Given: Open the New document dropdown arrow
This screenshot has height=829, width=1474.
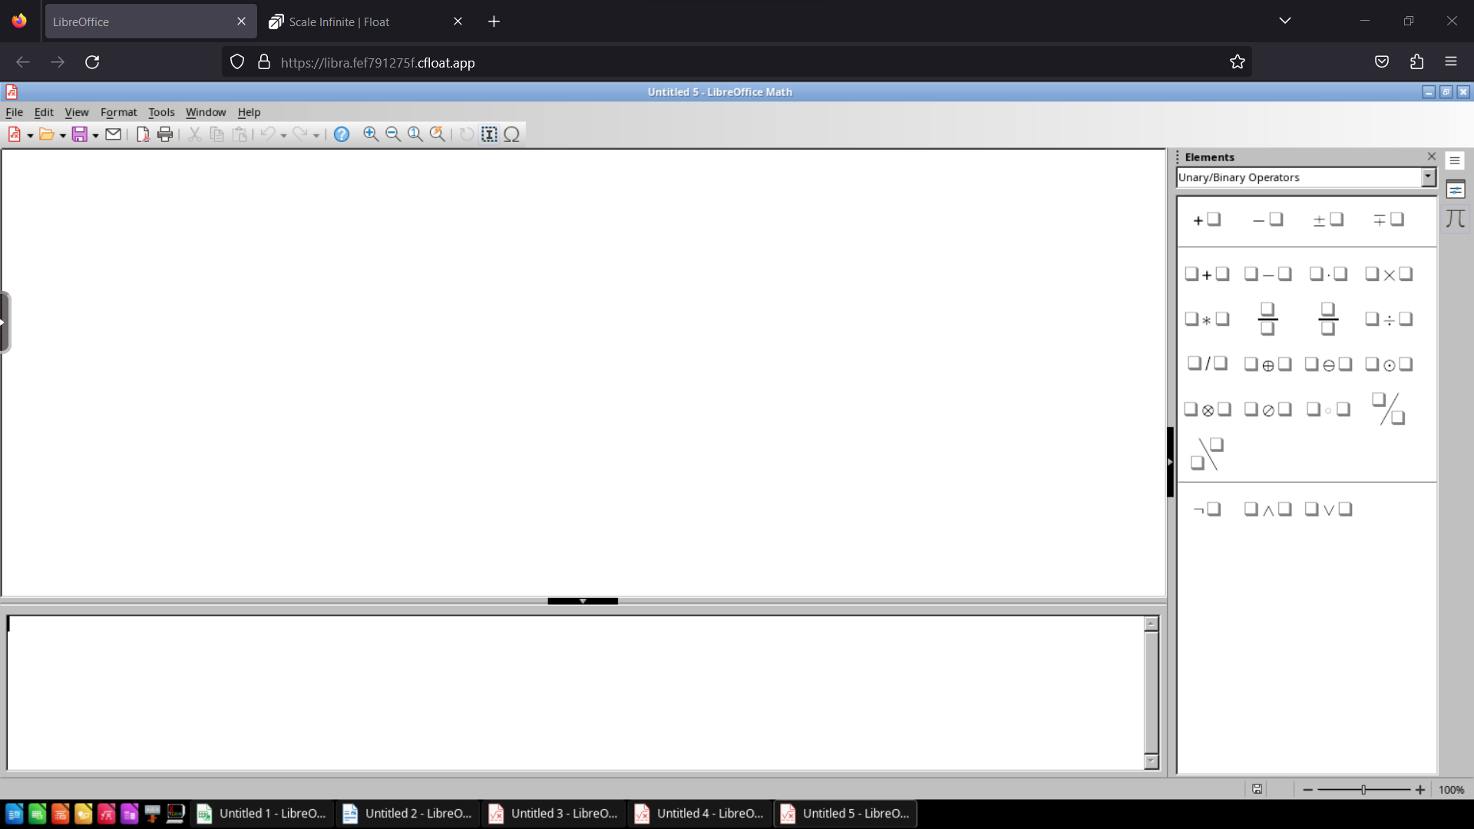Looking at the screenshot, I should coord(30,135).
